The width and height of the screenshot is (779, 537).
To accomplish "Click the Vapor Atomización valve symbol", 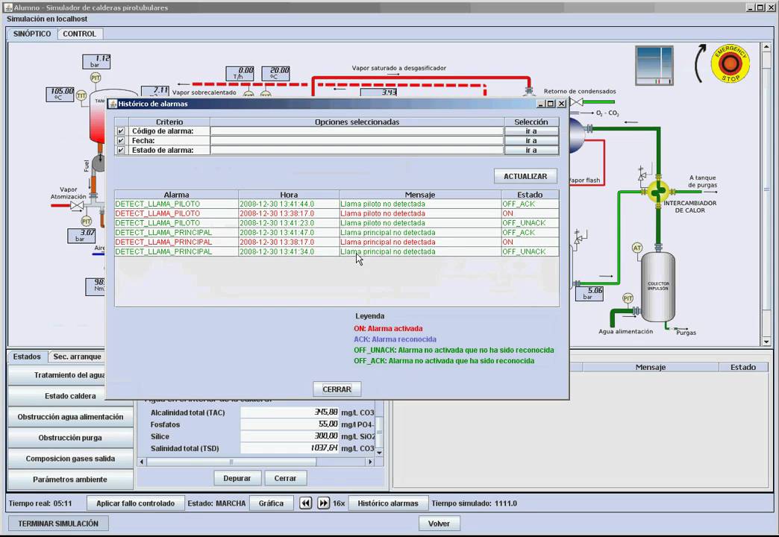I will point(77,206).
